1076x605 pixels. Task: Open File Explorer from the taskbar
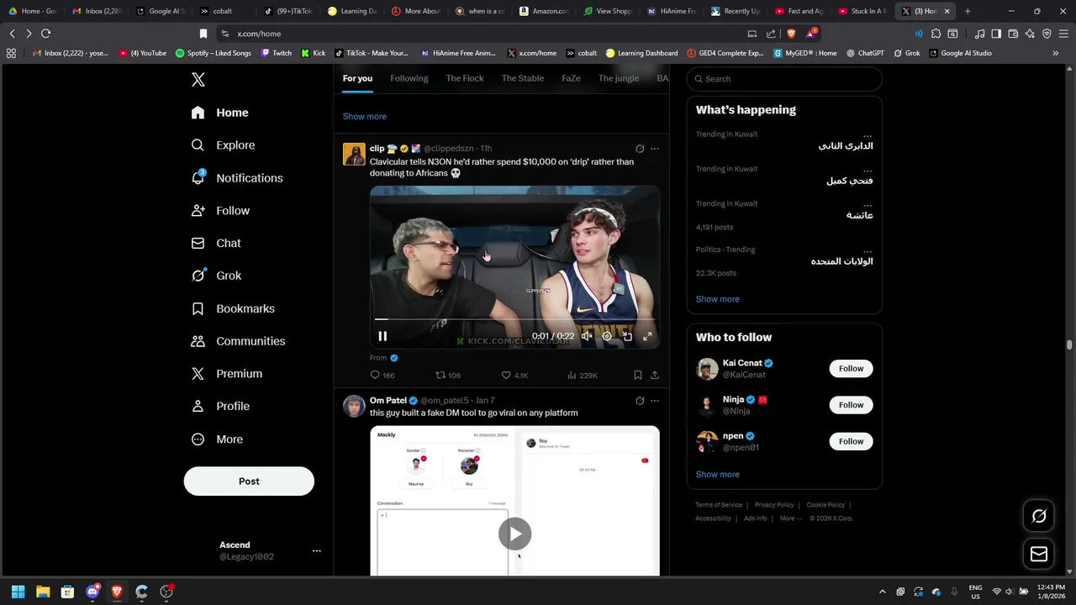[x=43, y=592]
